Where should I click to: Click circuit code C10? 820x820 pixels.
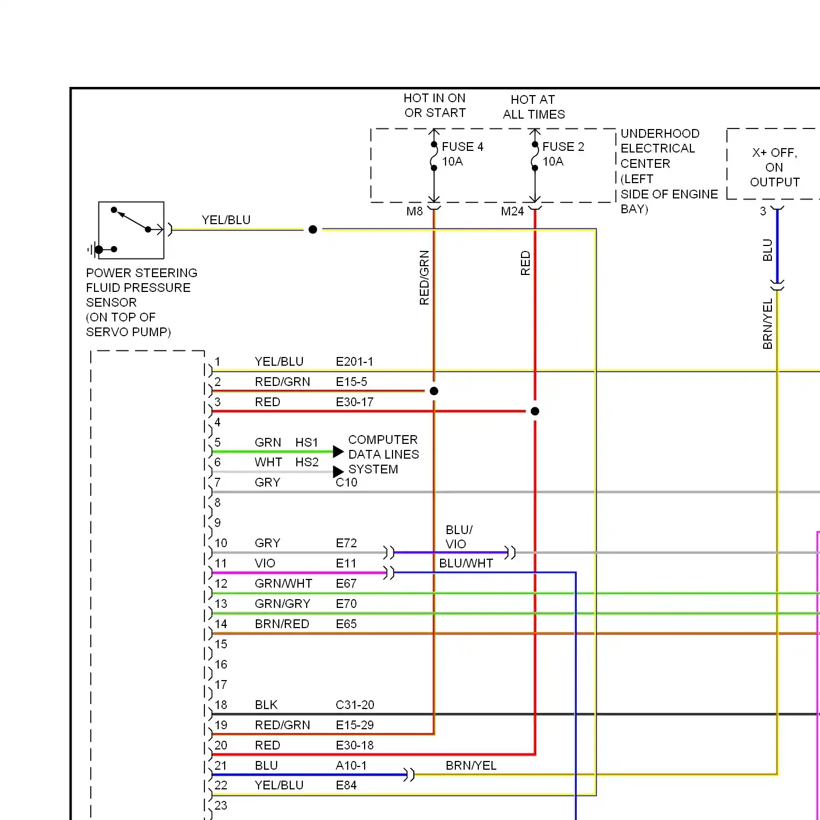pos(346,483)
